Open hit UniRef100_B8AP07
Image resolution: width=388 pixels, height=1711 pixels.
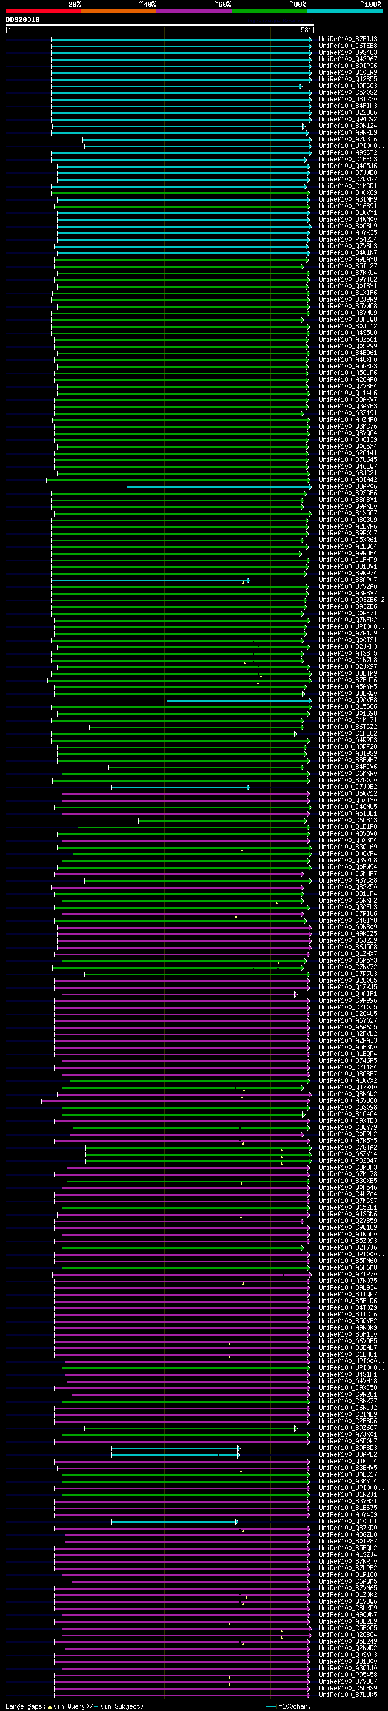[348, 580]
